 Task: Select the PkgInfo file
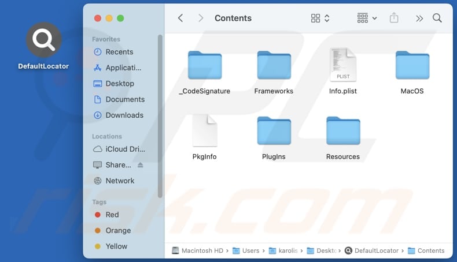205,130
